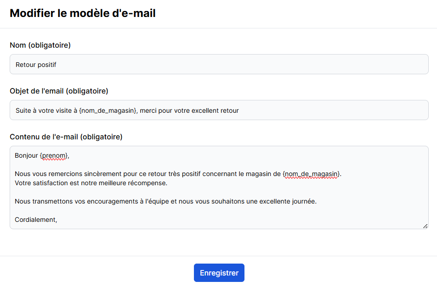The width and height of the screenshot is (437, 292).
Task: Click the "Cordialement," line in the body
Action: [36, 220]
